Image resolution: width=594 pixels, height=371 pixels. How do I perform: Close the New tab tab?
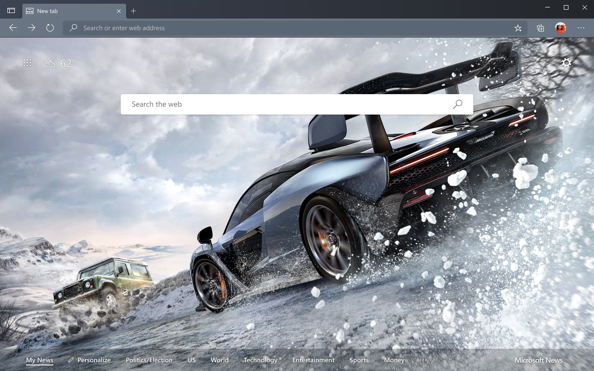pos(119,11)
